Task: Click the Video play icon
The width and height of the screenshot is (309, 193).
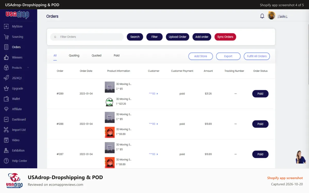Action: click(x=6, y=140)
